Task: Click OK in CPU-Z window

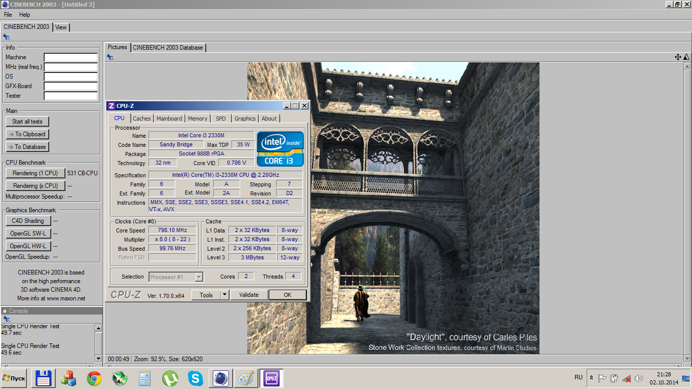Action: pyautogui.click(x=287, y=295)
